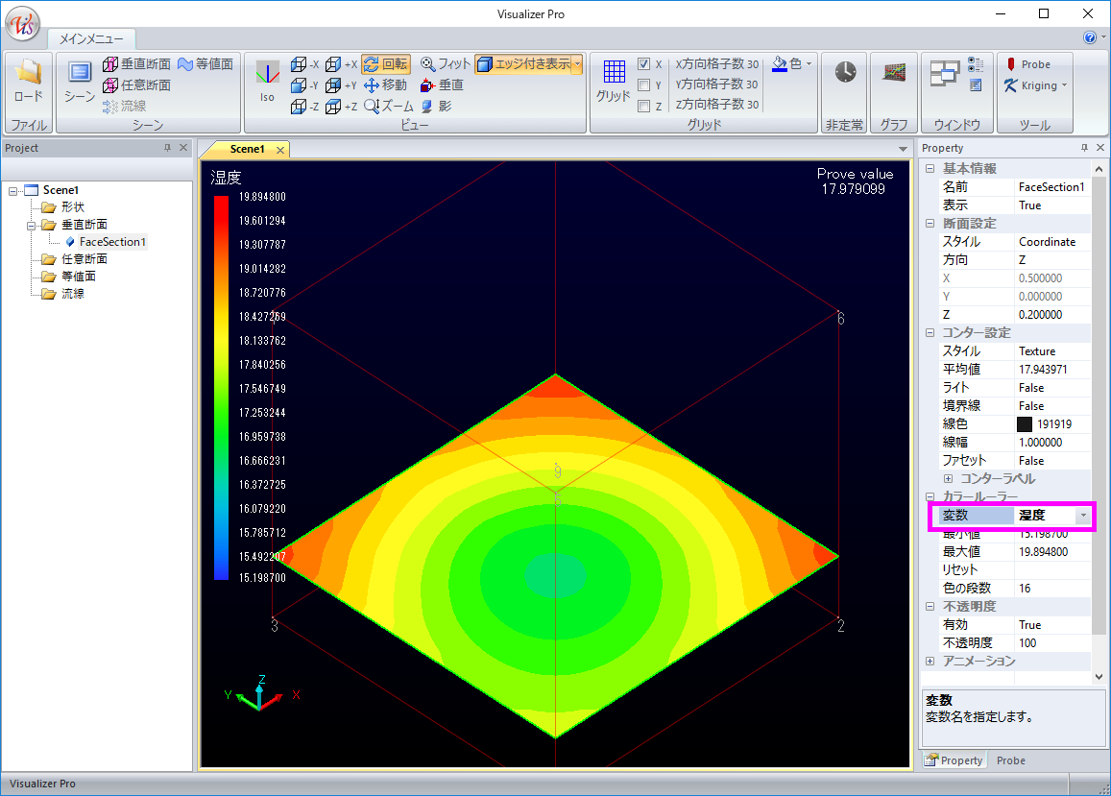Enable the Z grid checkbox
Image resolution: width=1111 pixels, height=796 pixels.
click(x=644, y=107)
